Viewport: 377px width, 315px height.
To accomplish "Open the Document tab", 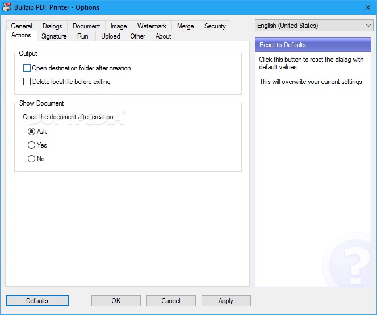I will tap(86, 26).
